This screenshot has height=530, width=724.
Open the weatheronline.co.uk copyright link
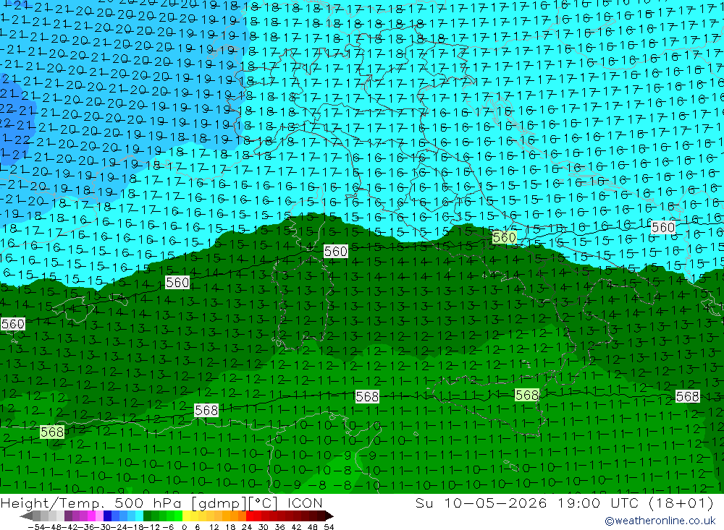(660, 521)
